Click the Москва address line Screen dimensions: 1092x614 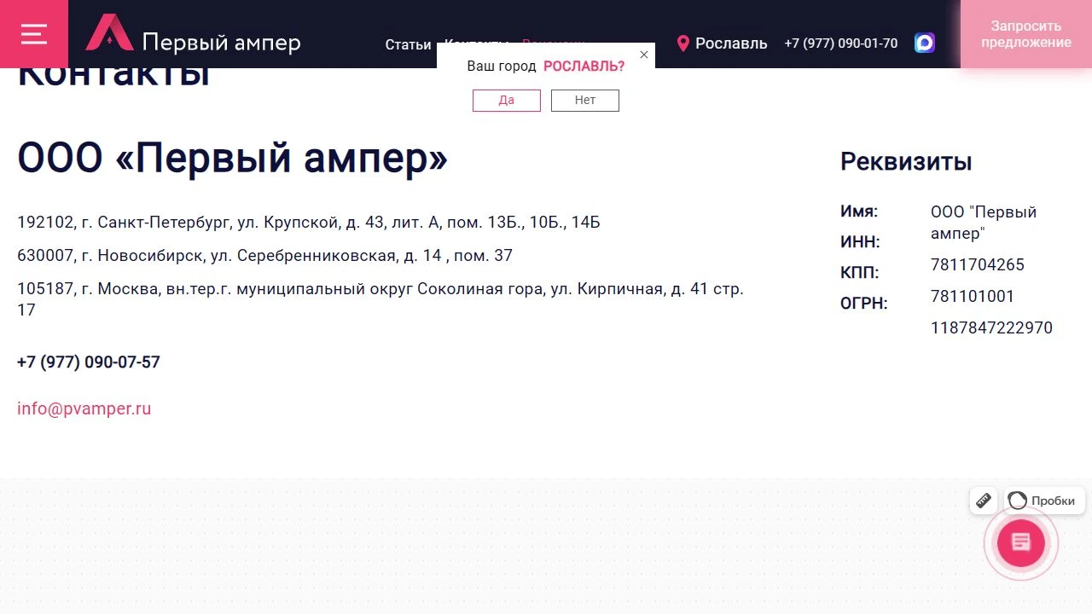380,299
